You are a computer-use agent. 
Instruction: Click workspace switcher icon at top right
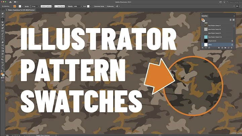(x=221, y=2)
